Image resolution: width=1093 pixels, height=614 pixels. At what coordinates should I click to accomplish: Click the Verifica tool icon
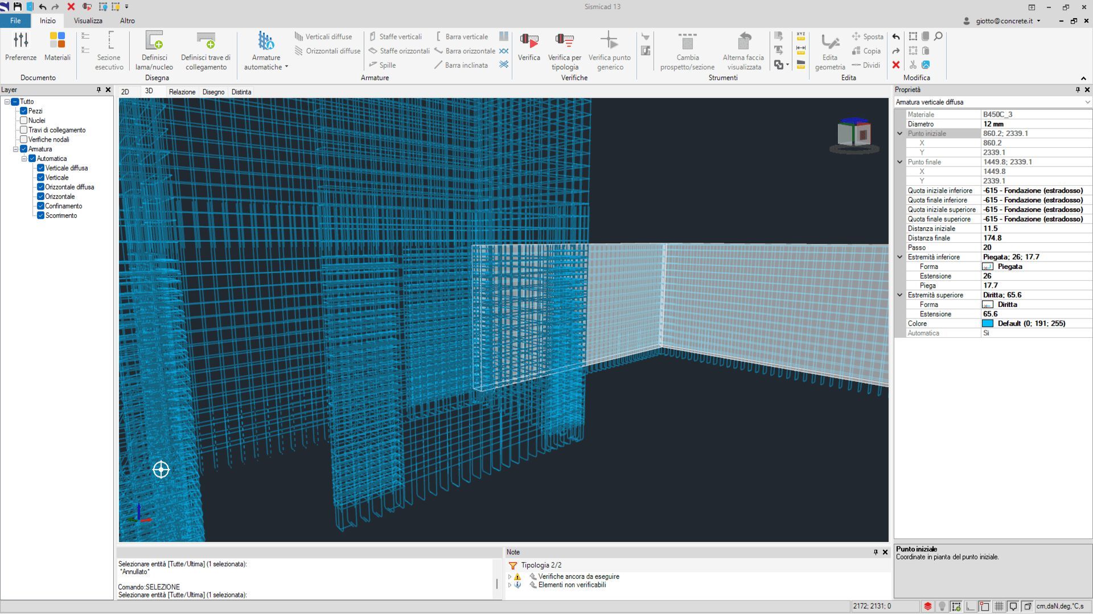(x=529, y=40)
